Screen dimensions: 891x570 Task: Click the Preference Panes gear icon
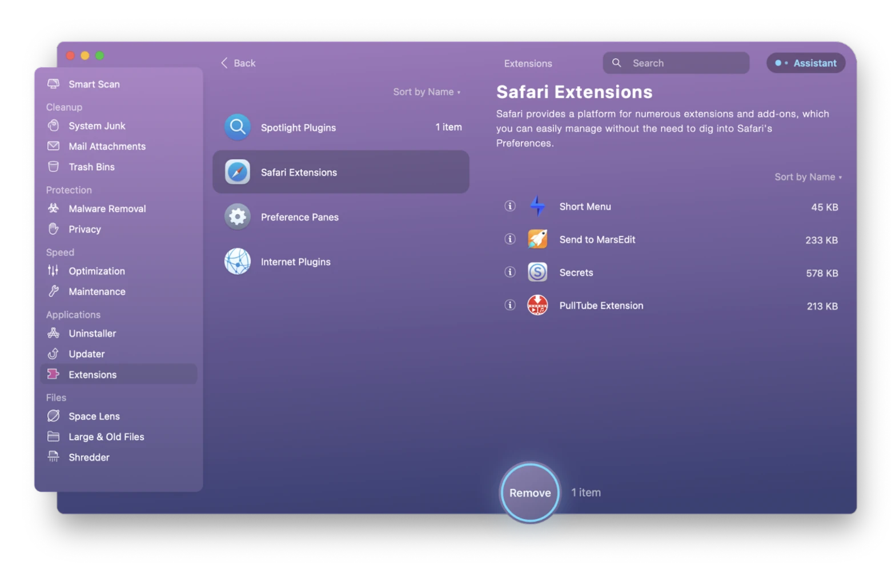pyautogui.click(x=237, y=216)
